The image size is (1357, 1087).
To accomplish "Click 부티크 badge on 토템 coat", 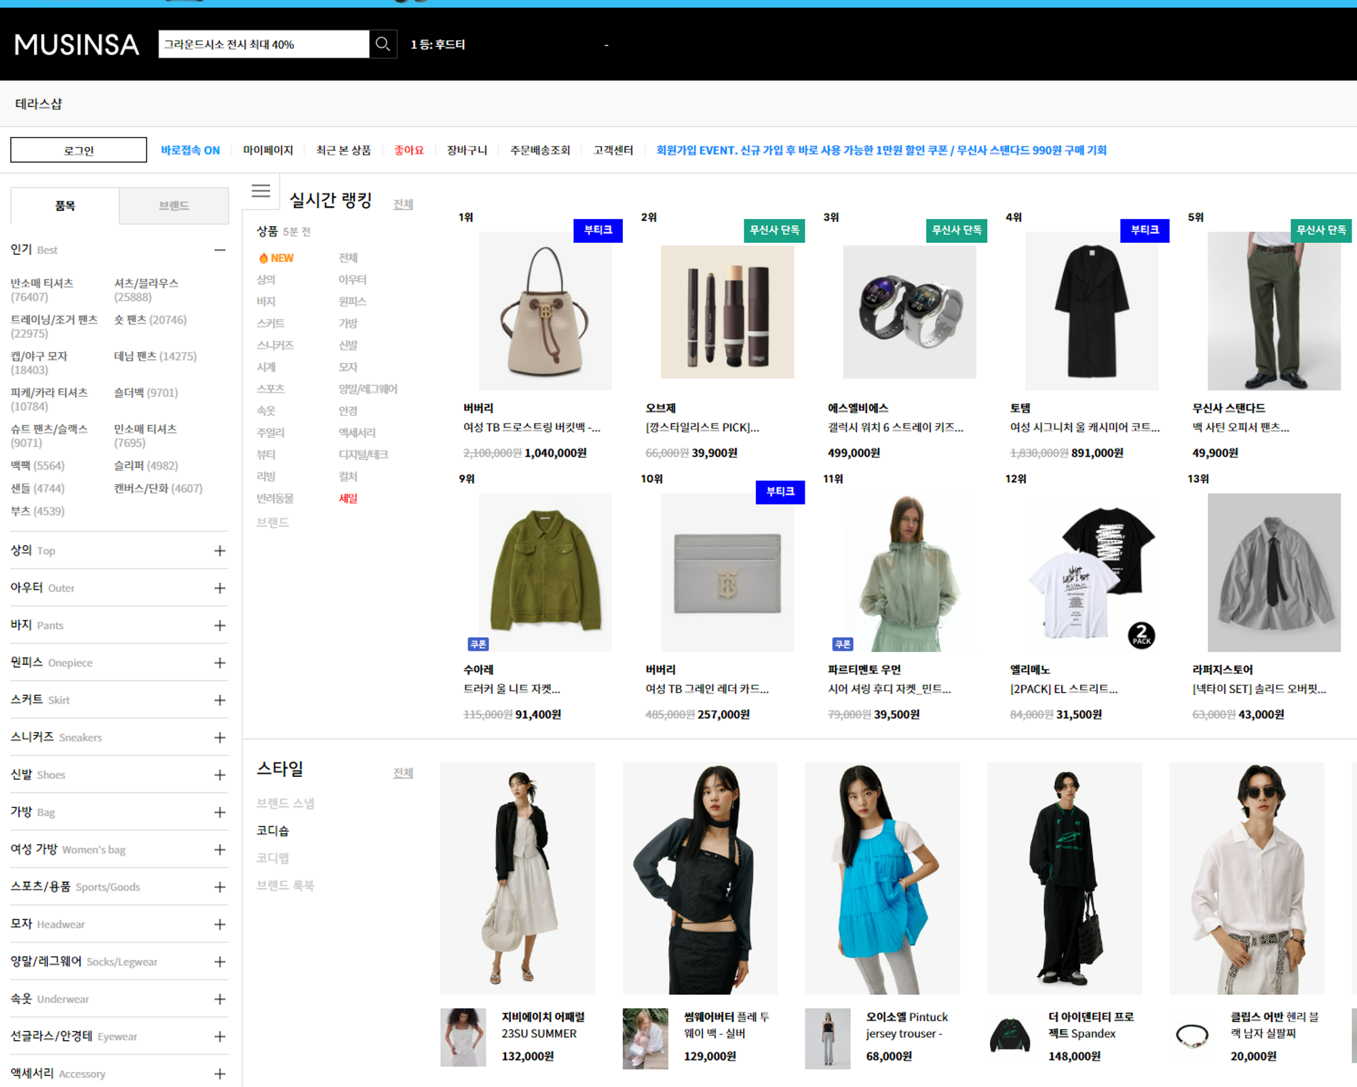I will [1145, 230].
